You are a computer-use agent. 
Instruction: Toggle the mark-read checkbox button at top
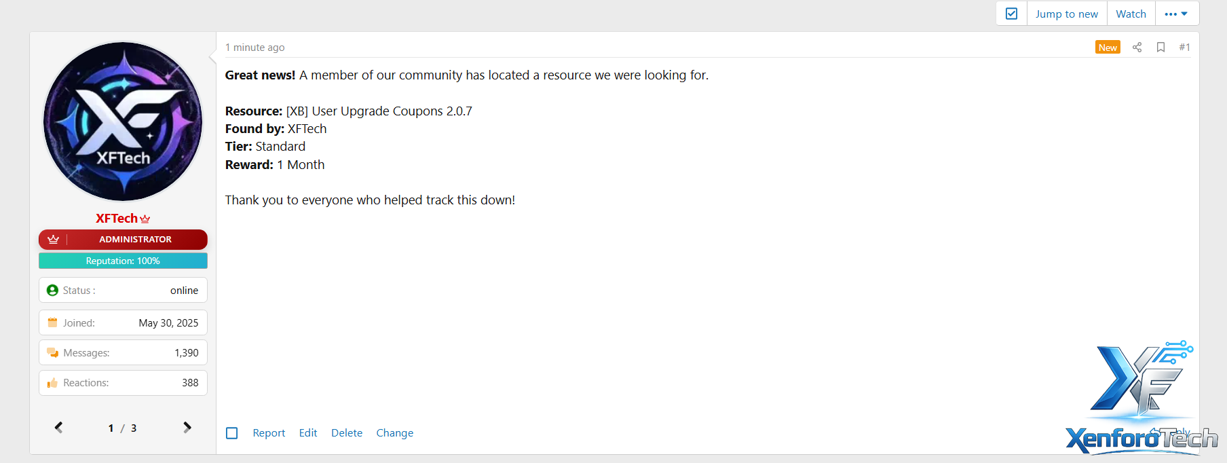point(1011,14)
